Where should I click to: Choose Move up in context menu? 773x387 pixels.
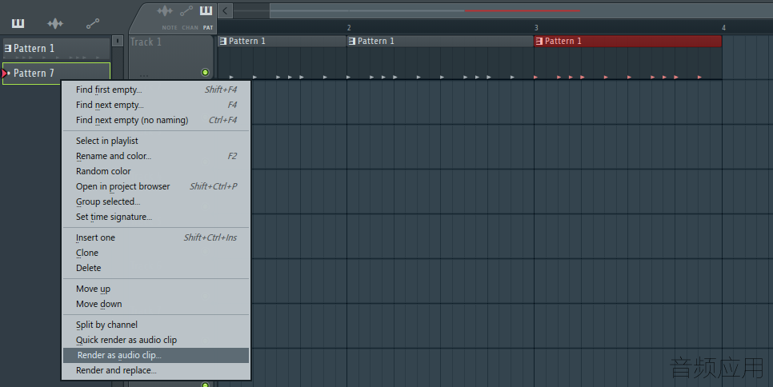coord(156,289)
